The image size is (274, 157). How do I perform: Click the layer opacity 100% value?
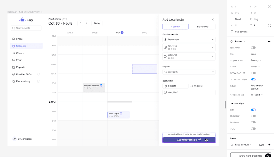(x=261, y=145)
